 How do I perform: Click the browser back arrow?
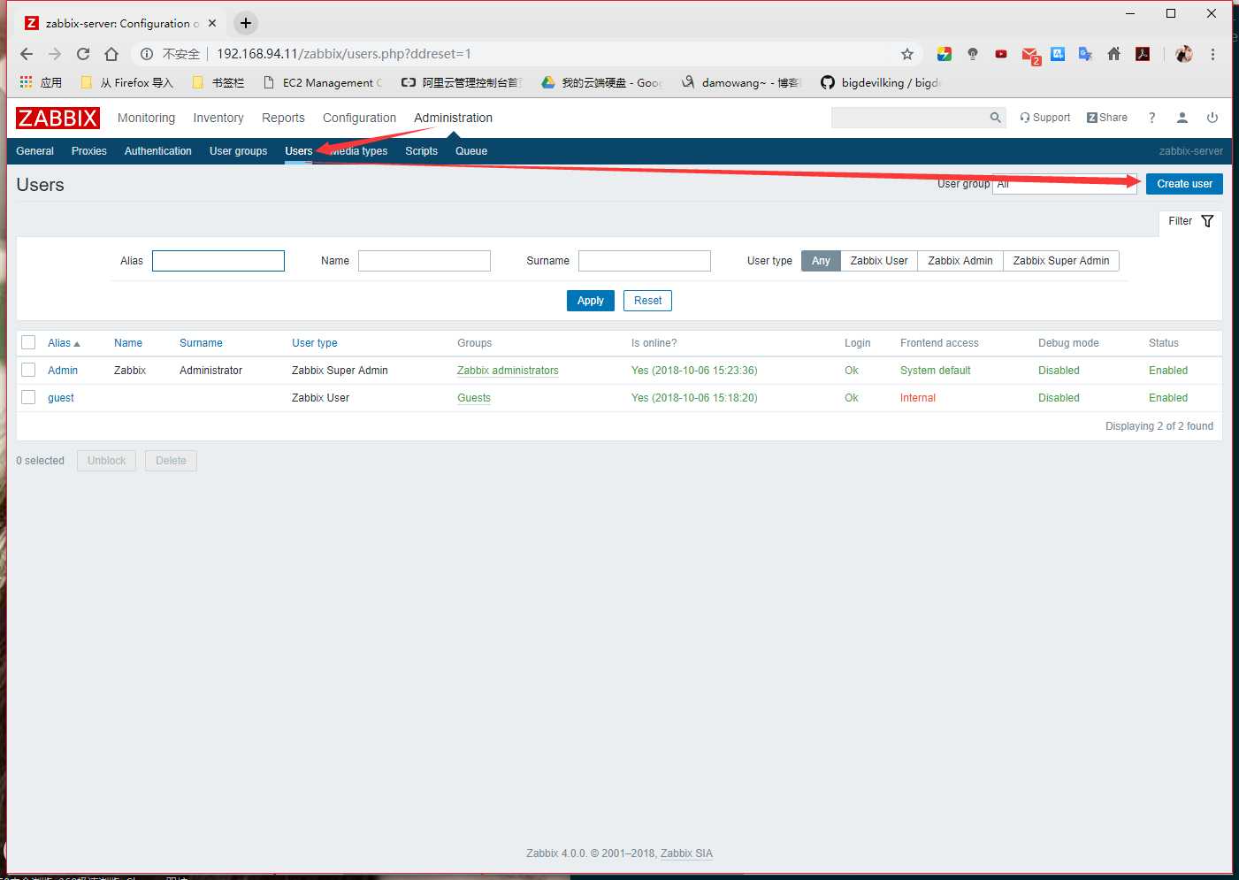pyautogui.click(x=27, y=54)
